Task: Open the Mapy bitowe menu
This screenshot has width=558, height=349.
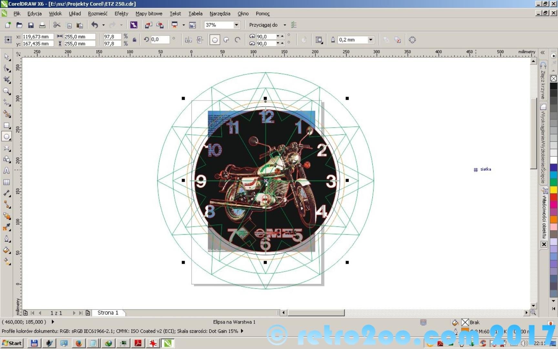Action: click(149, 14)
